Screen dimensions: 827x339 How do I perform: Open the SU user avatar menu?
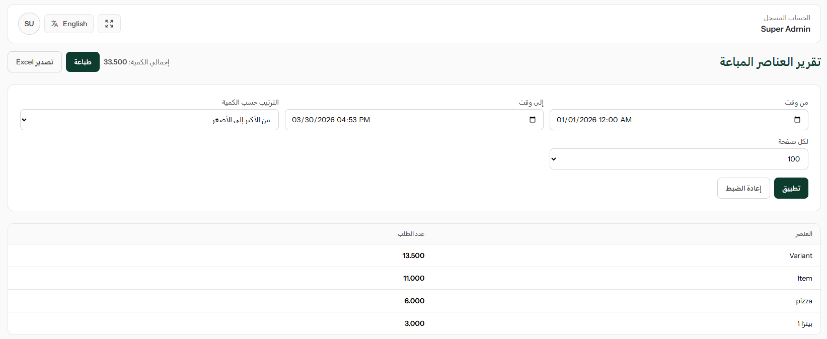[29, 24]
